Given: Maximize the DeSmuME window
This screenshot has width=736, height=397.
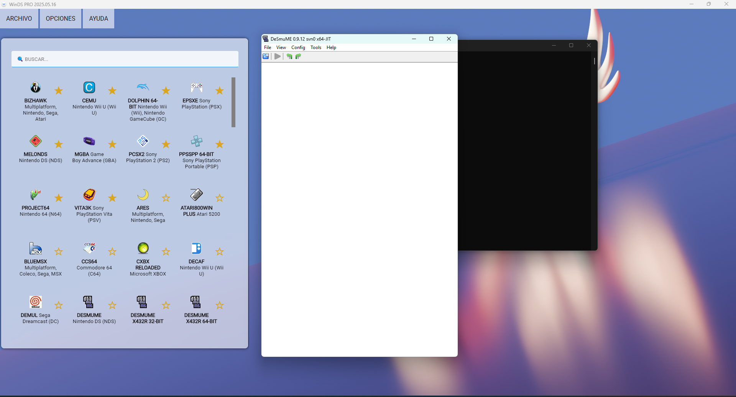Looking at the screenshot, I should click(431, 39).
